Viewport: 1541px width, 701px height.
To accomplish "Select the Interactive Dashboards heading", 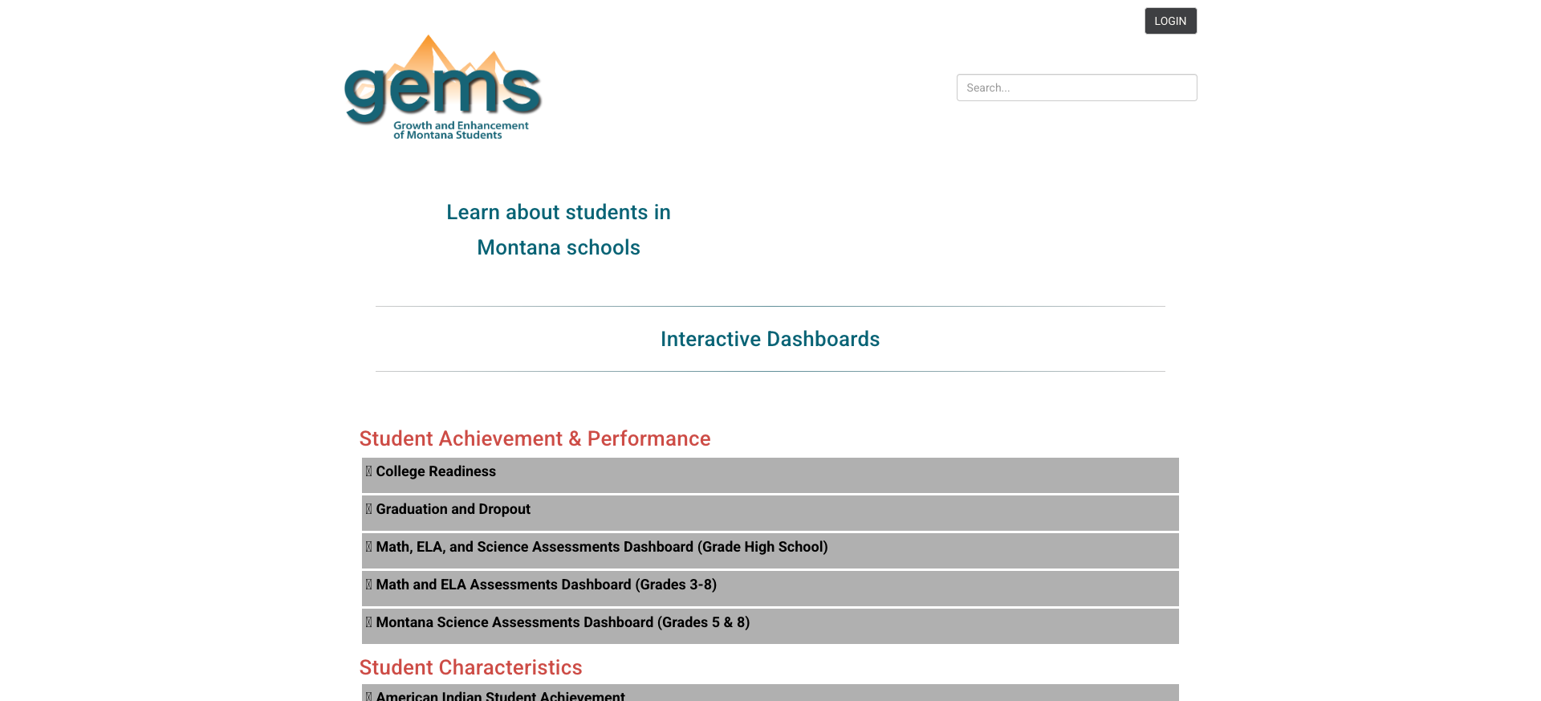I will pos(770,339).
